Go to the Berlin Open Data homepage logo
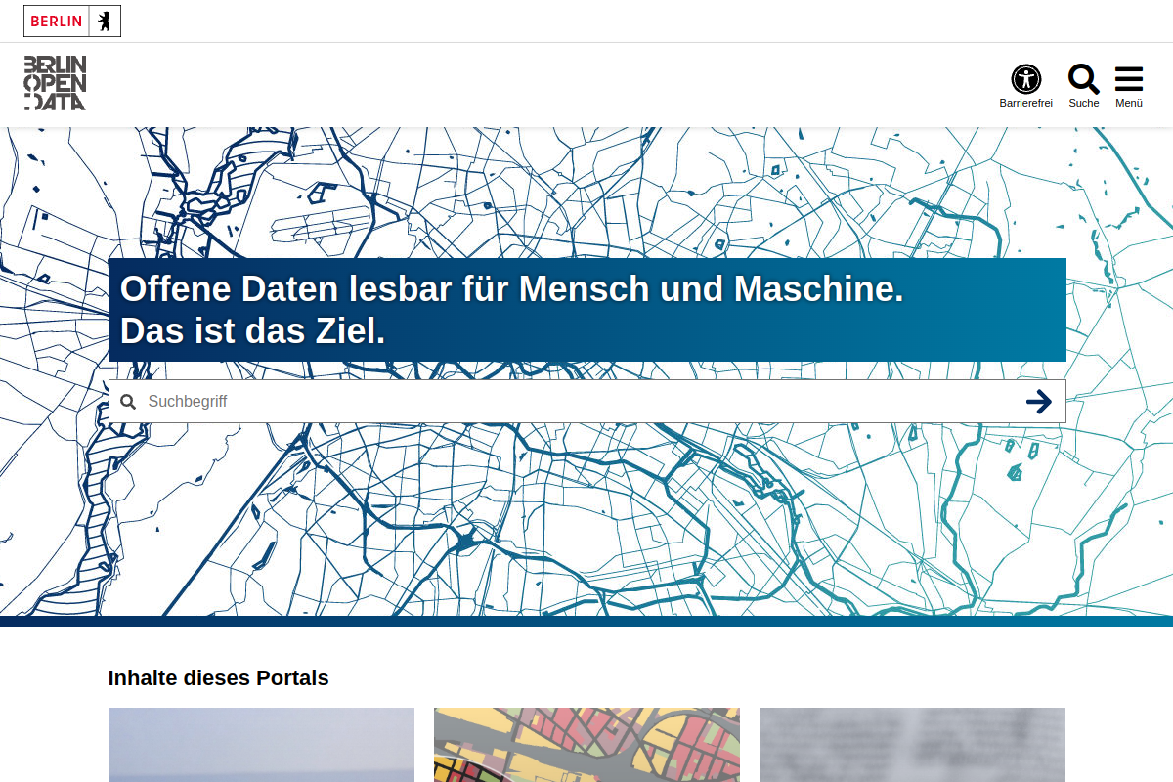 click(x=55, y=83)
